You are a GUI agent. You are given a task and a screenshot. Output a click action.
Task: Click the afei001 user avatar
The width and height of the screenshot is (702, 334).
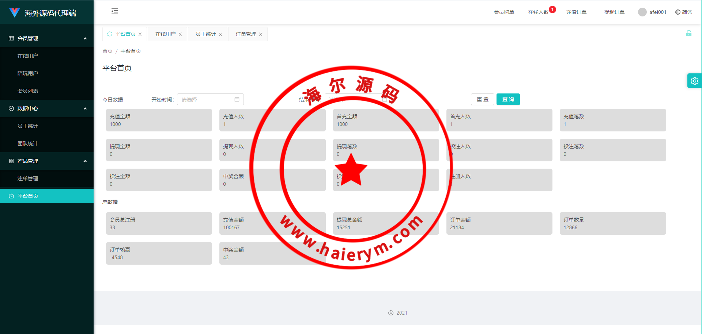tap(642, 12)
